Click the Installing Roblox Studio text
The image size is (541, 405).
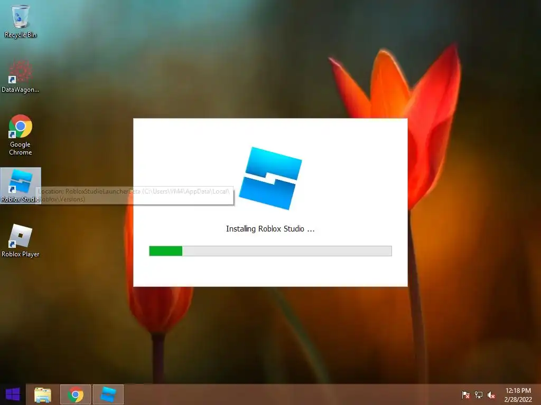(270, 229)
